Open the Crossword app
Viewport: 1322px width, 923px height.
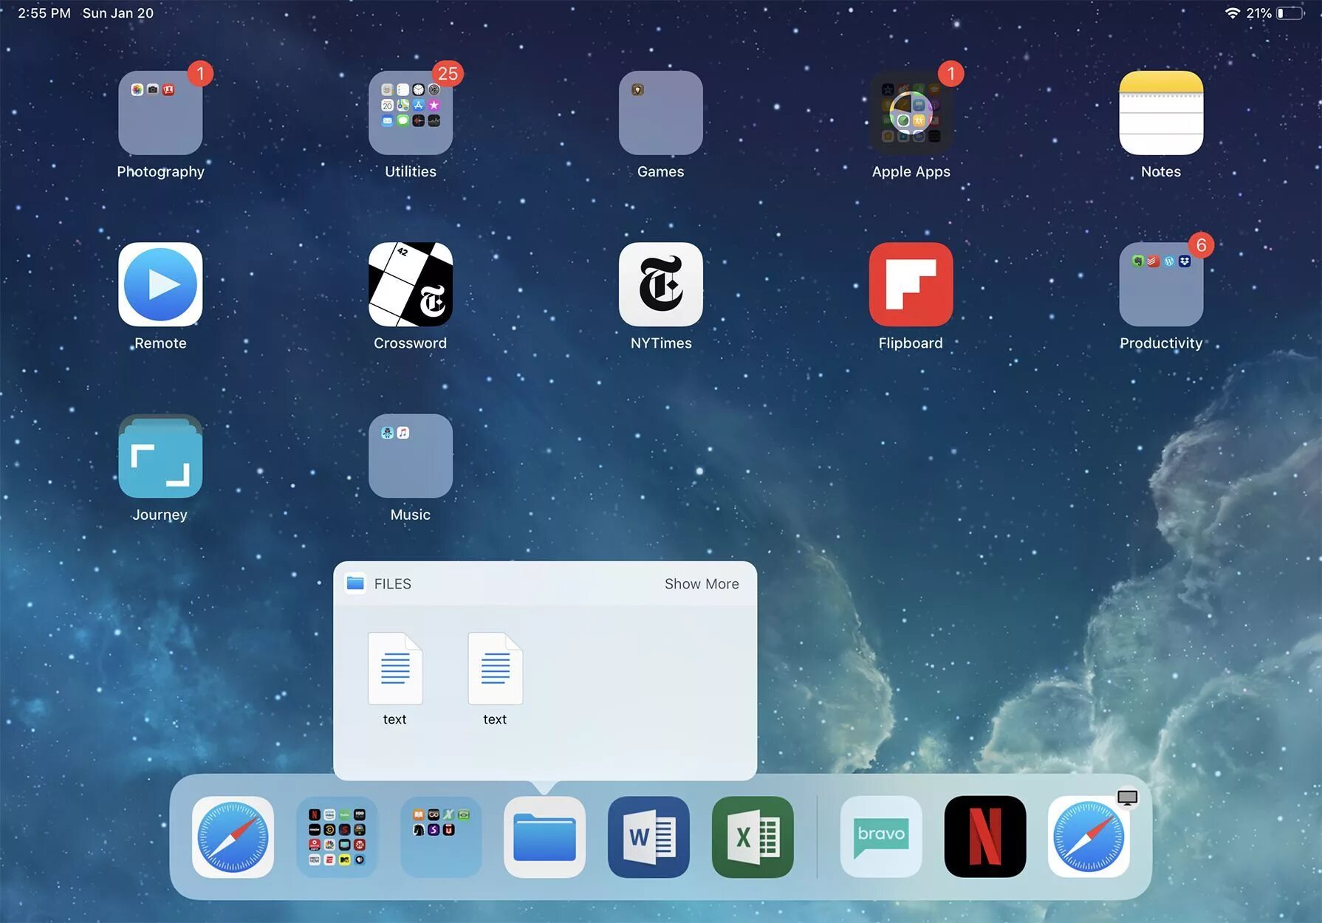pyautogui.click(x=411, y=284)
